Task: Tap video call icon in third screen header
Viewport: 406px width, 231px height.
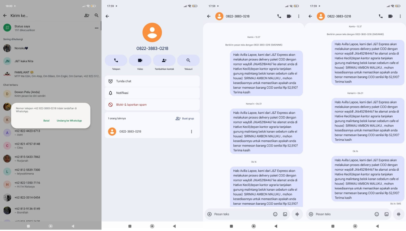Action: point(289,16)
